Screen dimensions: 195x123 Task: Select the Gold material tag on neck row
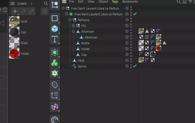(x=141, y=60)
